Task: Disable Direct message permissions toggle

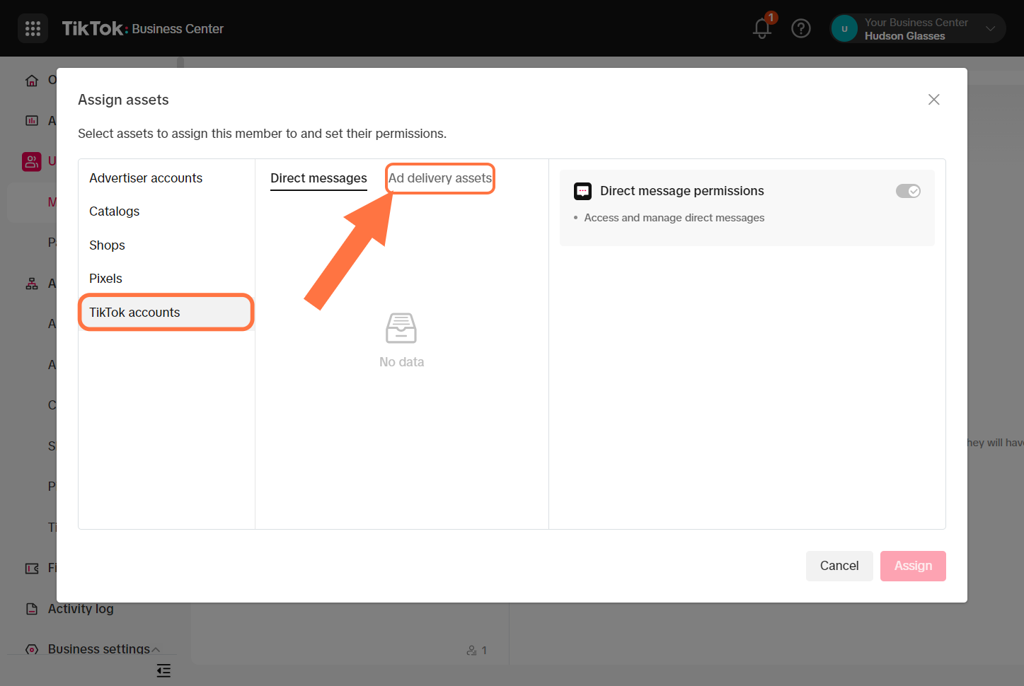Action: pos(908,191)
